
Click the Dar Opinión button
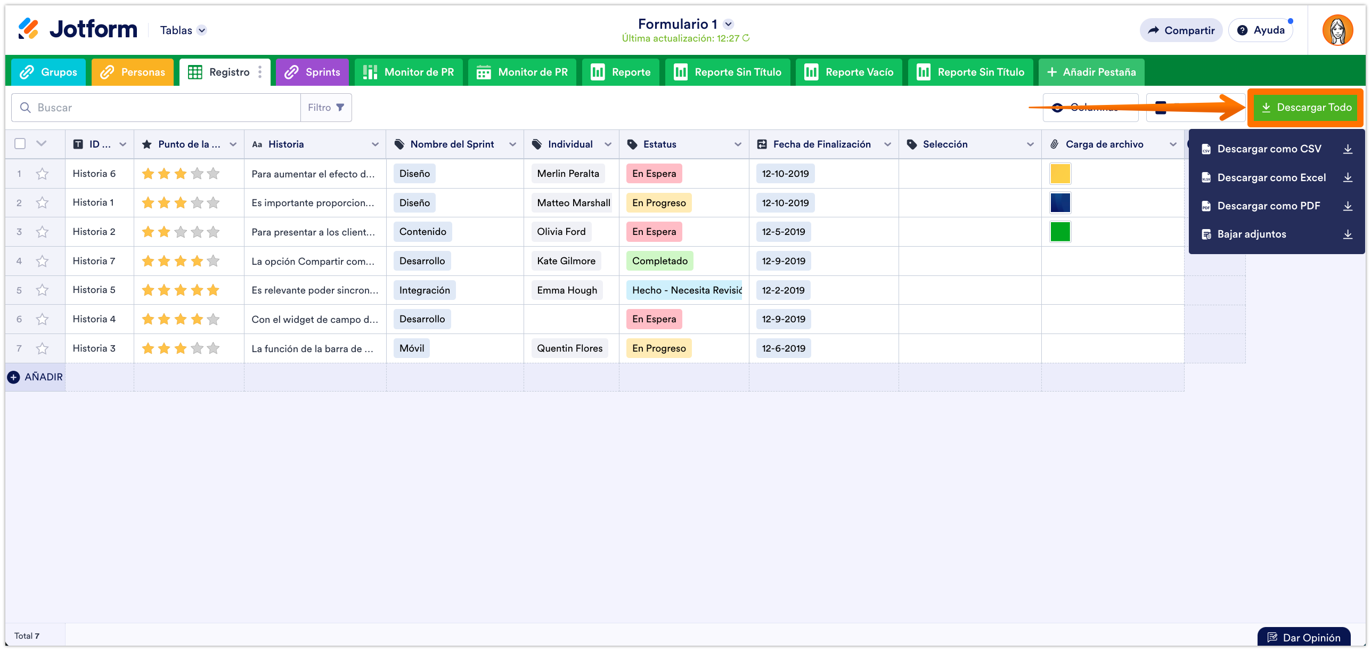point(1303,637)
